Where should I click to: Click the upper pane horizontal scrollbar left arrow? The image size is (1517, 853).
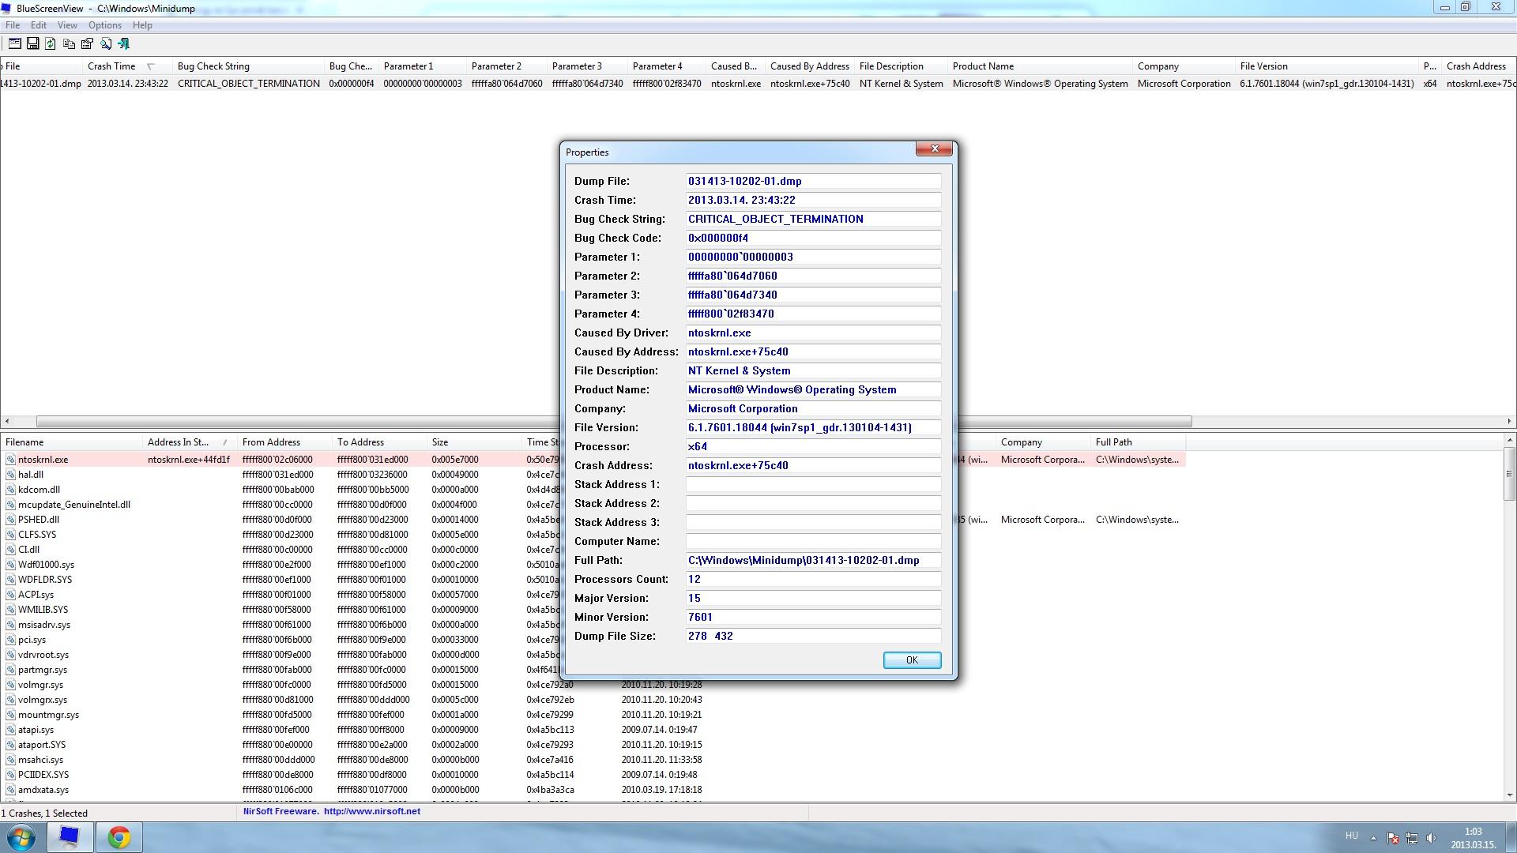pyautogui.click(x=6, y=422)
